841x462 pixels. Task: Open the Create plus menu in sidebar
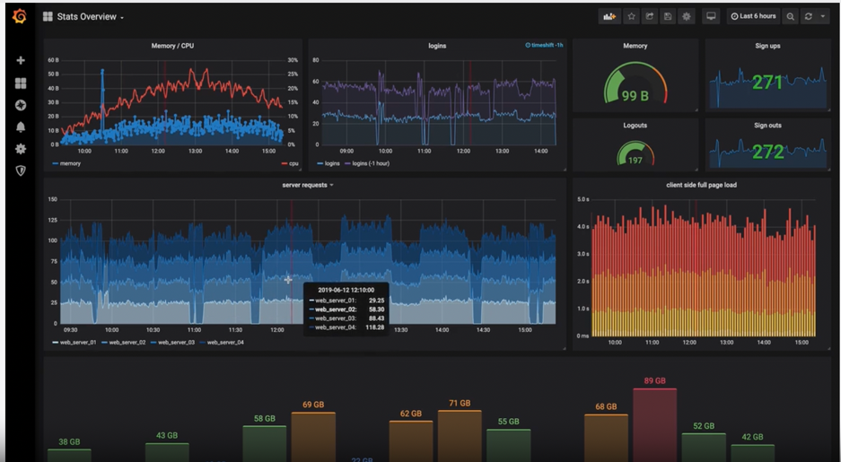(21, 60)
